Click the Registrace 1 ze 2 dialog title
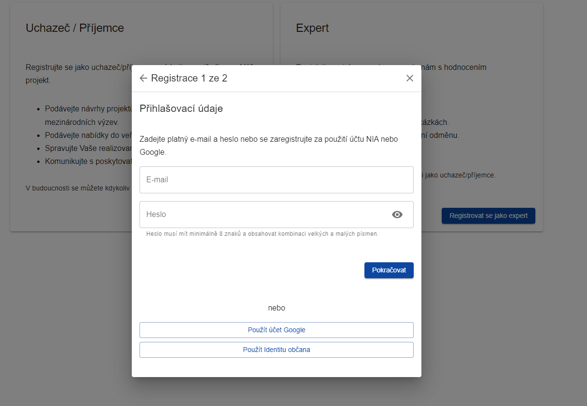The image size is (587, 406). pyautogui.click(x=189, y=78)
